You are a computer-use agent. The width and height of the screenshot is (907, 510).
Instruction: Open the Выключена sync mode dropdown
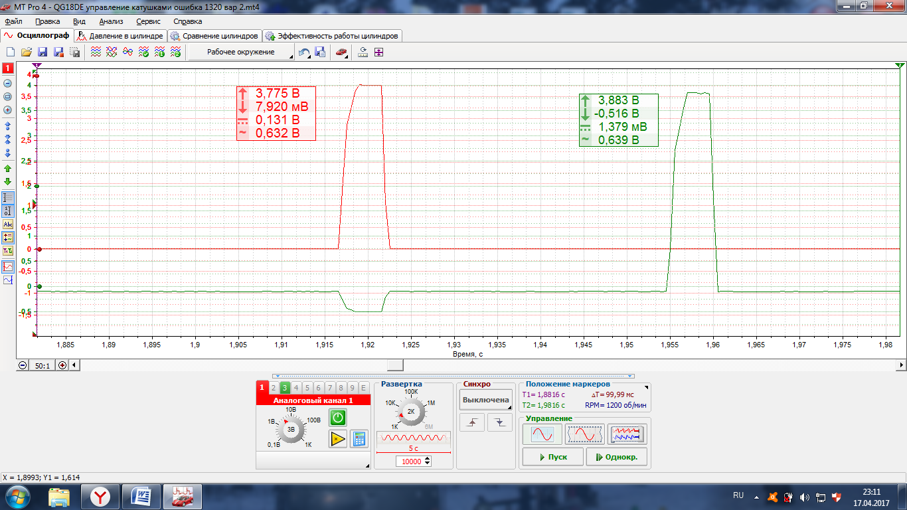pos(486,400)
